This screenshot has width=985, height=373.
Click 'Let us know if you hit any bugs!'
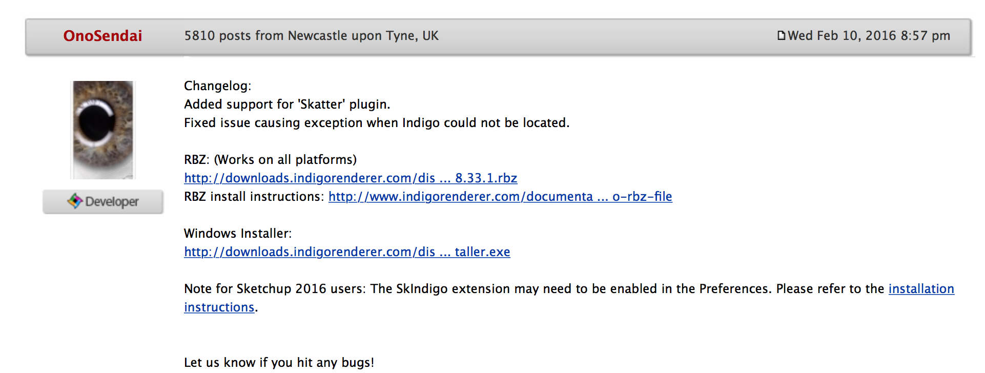click(x=279, y=362)
